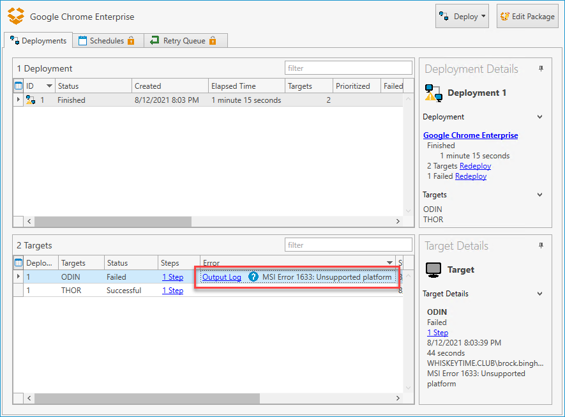The image size is (565, 417).
Task: Click the Deployment 1 details icon
Action: coord(433,93)
